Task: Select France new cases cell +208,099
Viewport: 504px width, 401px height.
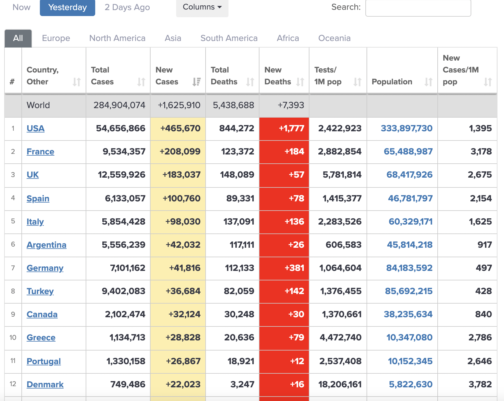Action: coord(178,151)
